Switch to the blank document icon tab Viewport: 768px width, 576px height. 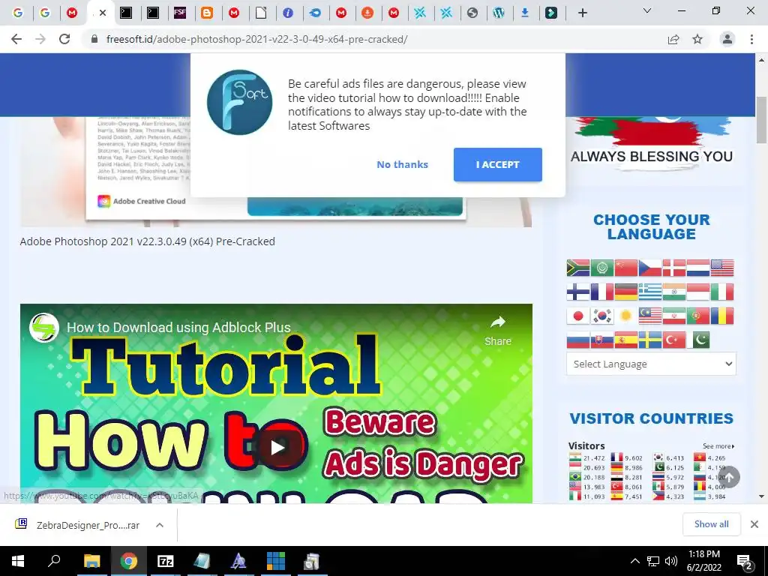coord(261,13)
